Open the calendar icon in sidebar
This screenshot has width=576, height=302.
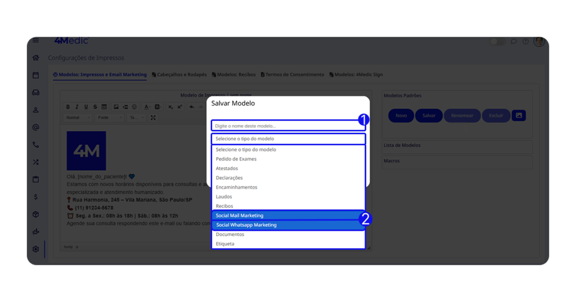pyautogui.click(x=35, y=75)
